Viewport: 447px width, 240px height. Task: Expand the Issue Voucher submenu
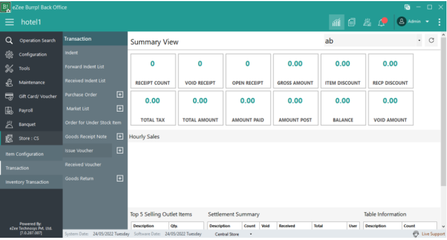(119, 150)
